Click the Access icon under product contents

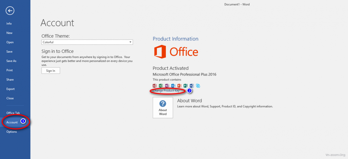155,86
